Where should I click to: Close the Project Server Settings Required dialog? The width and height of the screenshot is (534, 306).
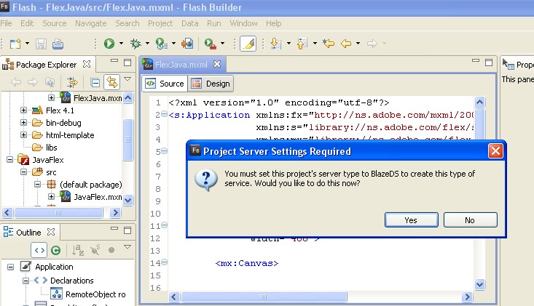(495, 150)
